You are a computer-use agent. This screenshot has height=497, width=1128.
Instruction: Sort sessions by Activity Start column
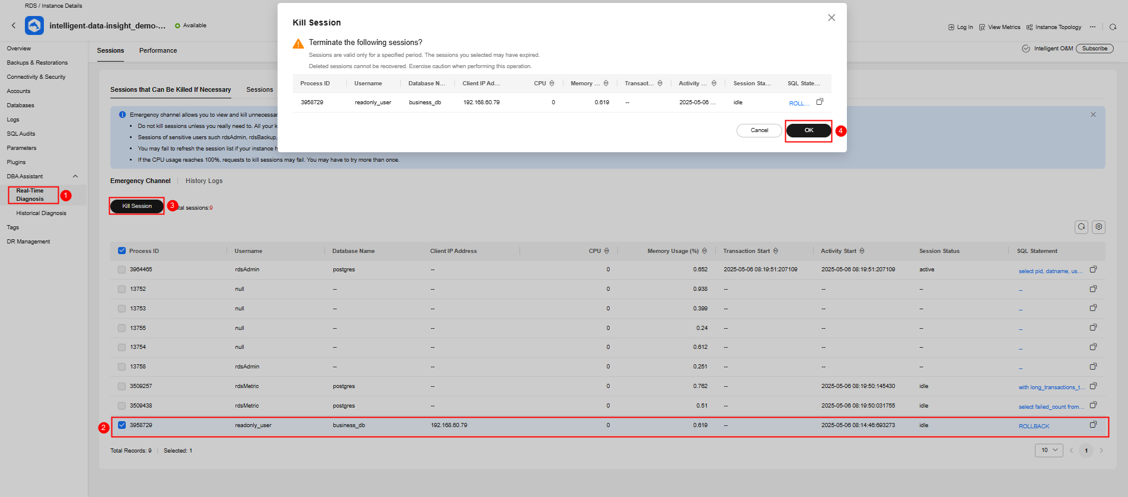tap(862, 251)
